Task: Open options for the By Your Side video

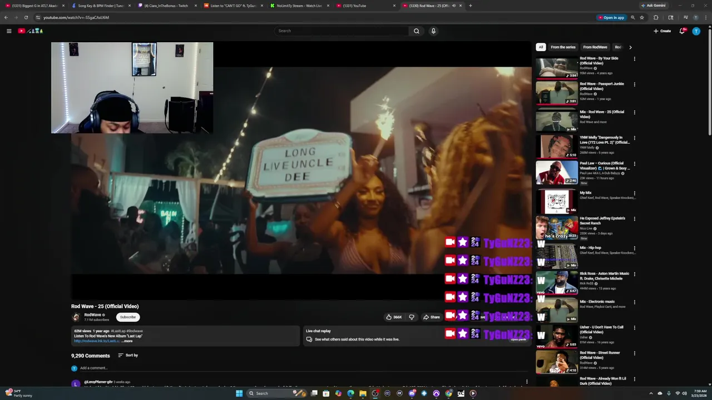Action: click(634, 59)
